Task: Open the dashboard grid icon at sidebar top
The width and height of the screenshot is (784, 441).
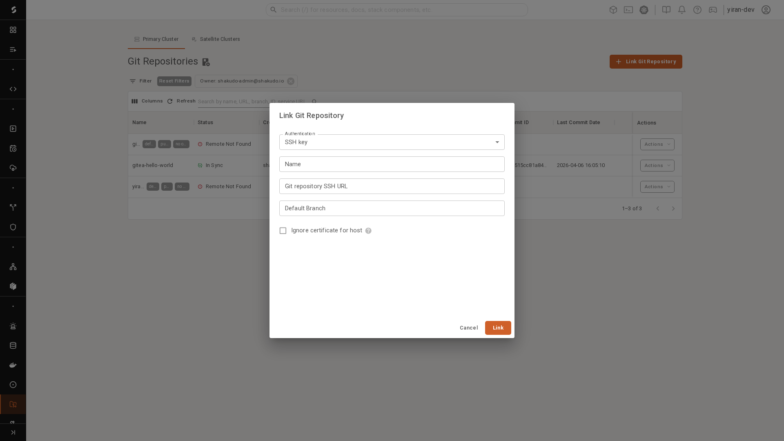Action: coord(13,29)
